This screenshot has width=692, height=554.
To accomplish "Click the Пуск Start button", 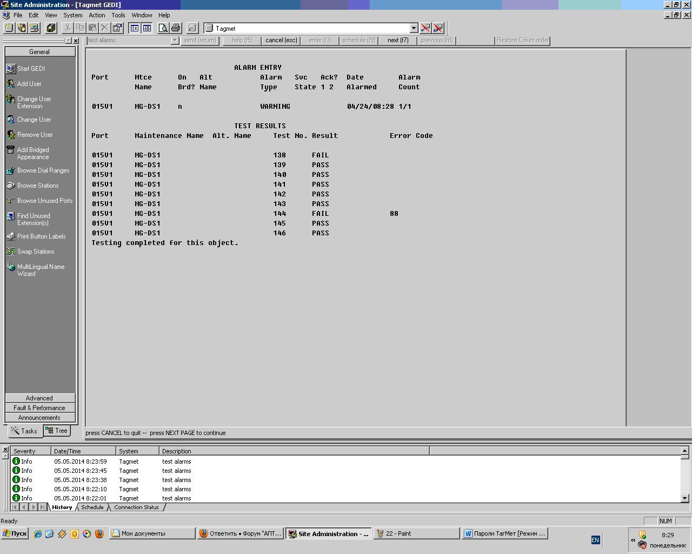I will tap(15, 533).
